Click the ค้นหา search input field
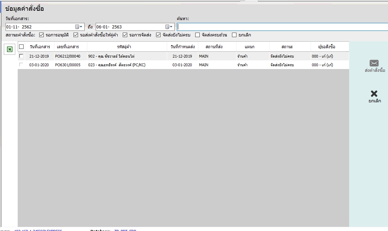This screenshot has height=231, width=388. pyautogui.click(x=282, y=27)
